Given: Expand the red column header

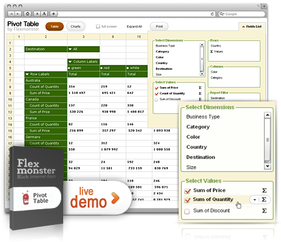Looking at the screenshot, I should (x=102, y=68).
